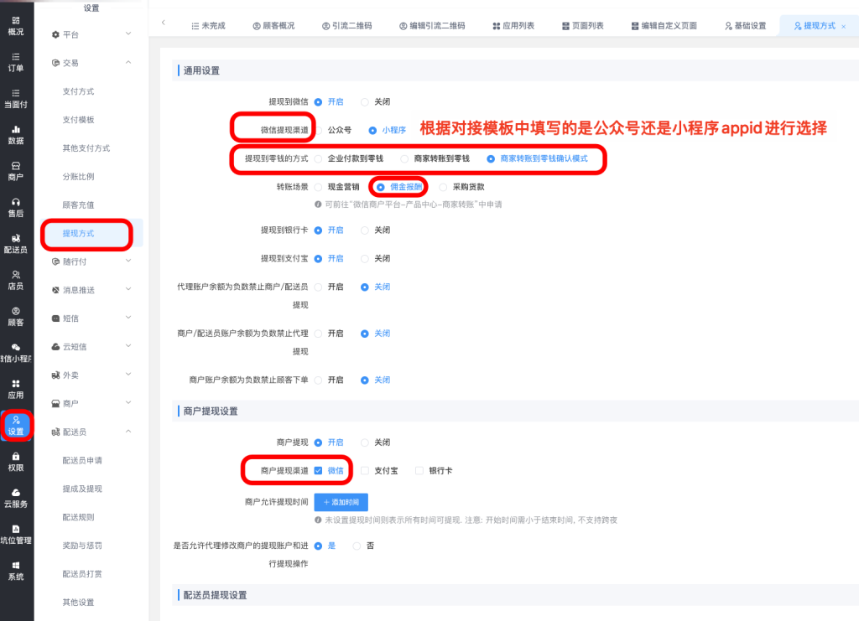859x621 pixels.
Task: Open the 概况 overview sidebar icon
Action: (x=16, y=25)
